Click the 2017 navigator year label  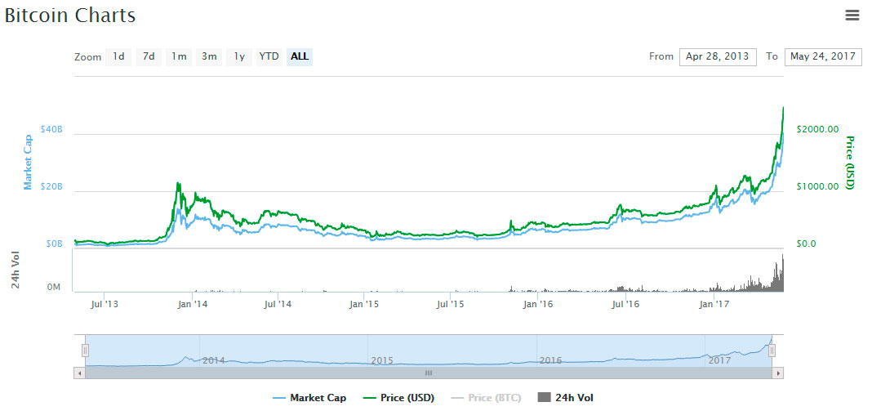[x=719, y=360]
